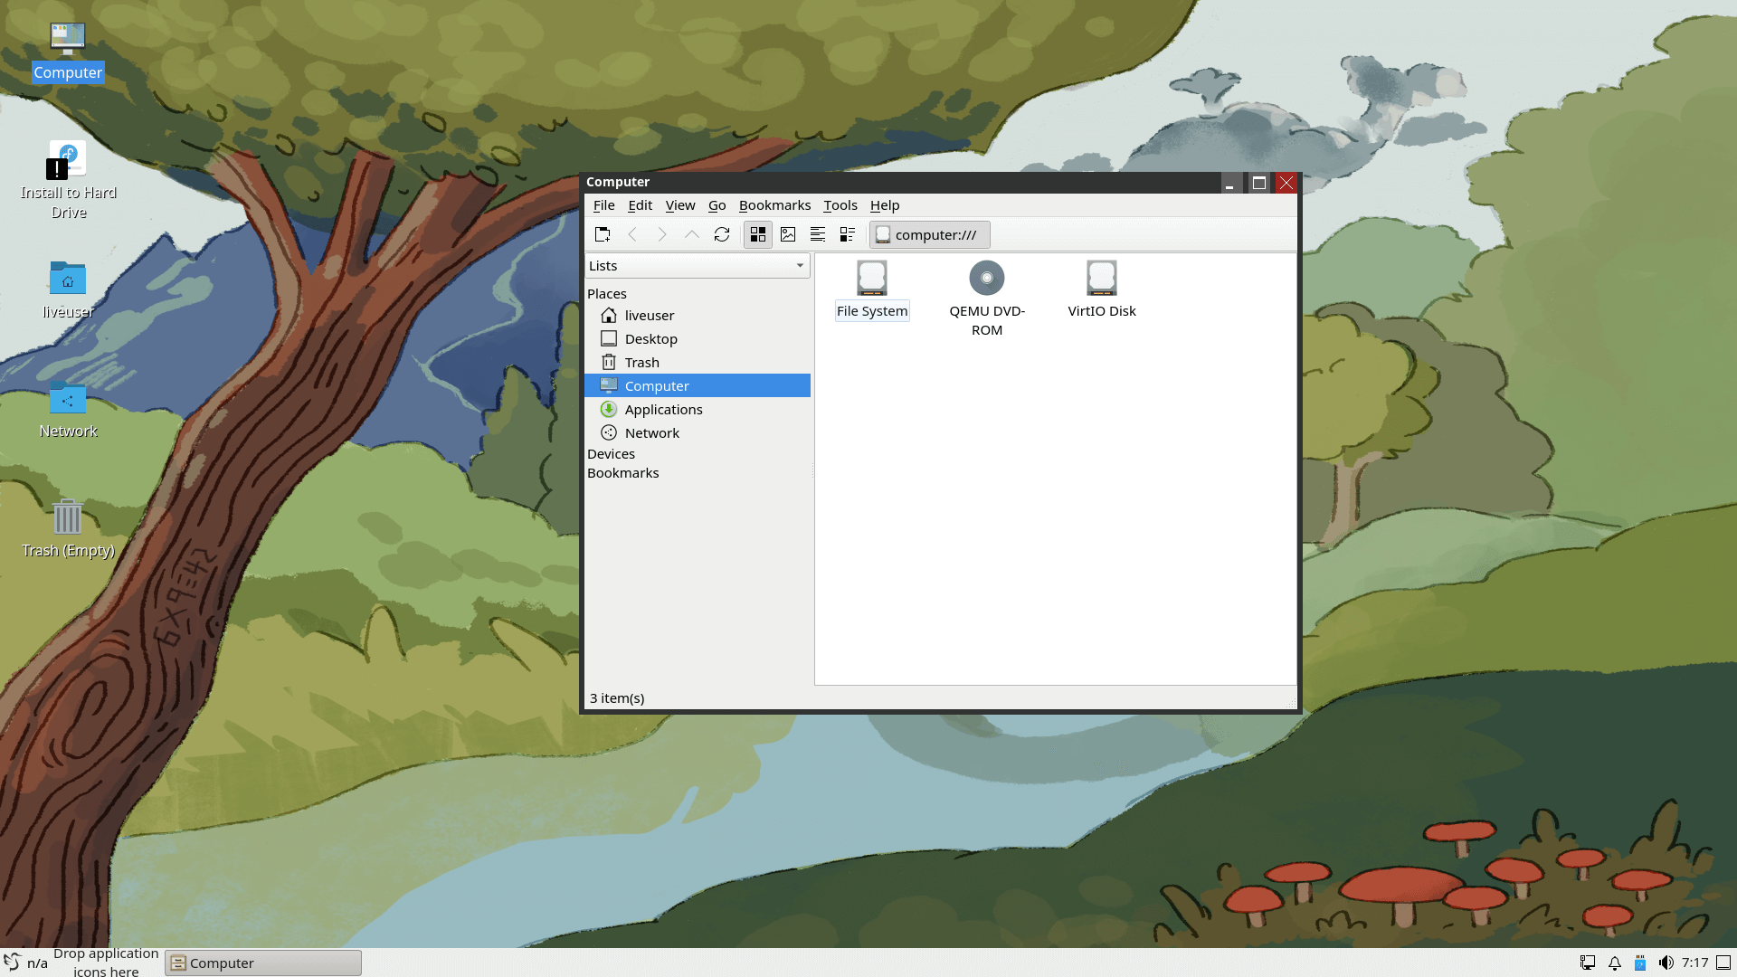Toggle Icon View mode button
This screenshot has width=1737, height=977.
point(758,234)
